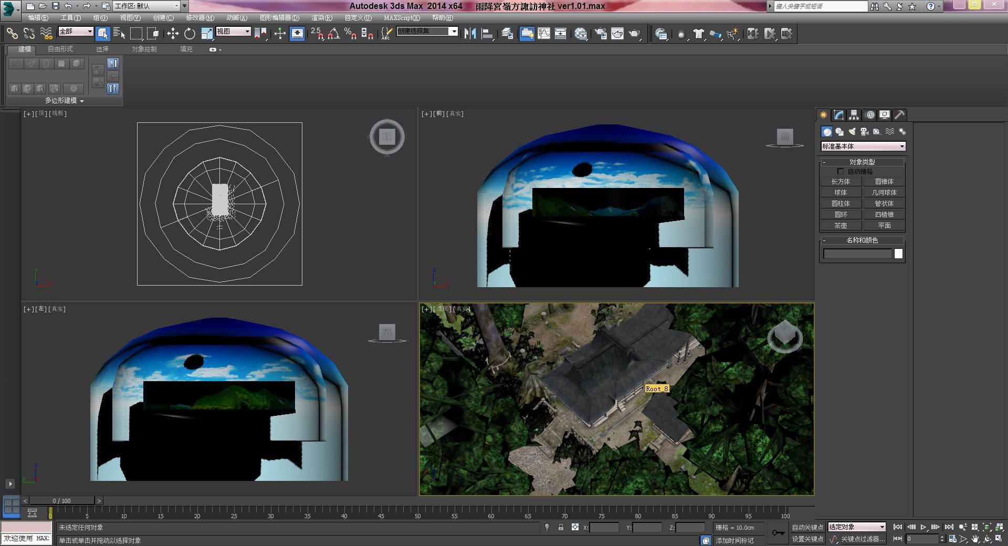
Task: Open the Curve Editor icon
Action: coord(544,34)
